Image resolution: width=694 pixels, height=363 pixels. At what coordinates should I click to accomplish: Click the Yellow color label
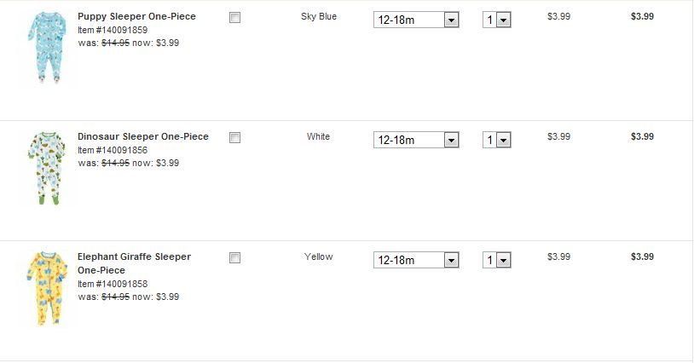[x=318, y=256]
